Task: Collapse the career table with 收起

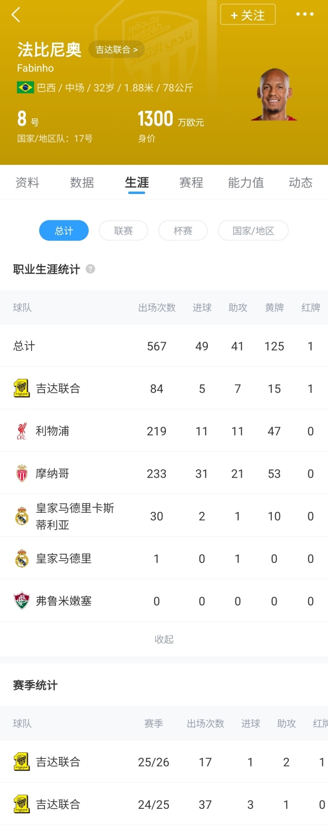Action: (164, 639)
